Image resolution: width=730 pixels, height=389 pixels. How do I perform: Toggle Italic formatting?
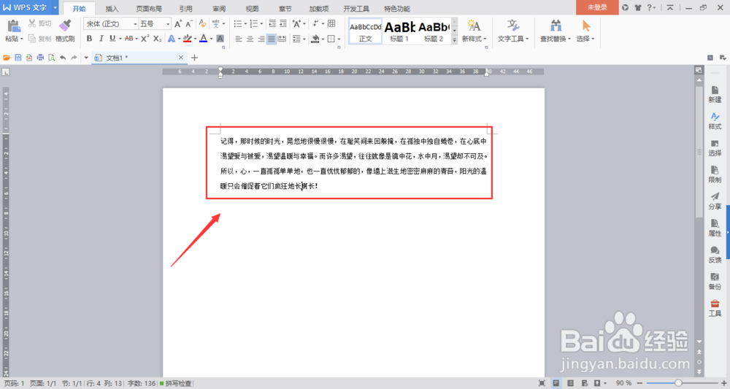(x=101, y=39)
